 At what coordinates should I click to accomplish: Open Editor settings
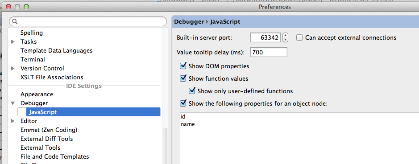coord(29,121)
